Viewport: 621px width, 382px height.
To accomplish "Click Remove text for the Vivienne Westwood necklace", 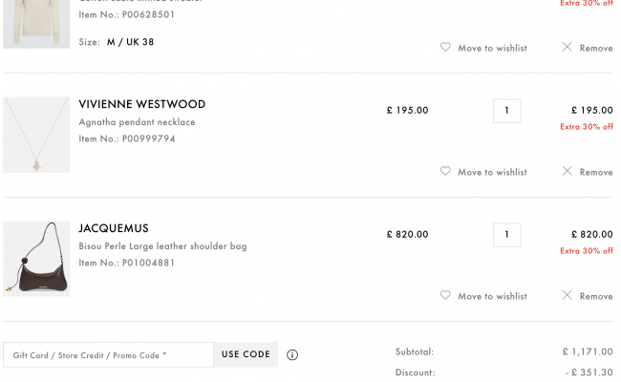I will tap(596, 172).
